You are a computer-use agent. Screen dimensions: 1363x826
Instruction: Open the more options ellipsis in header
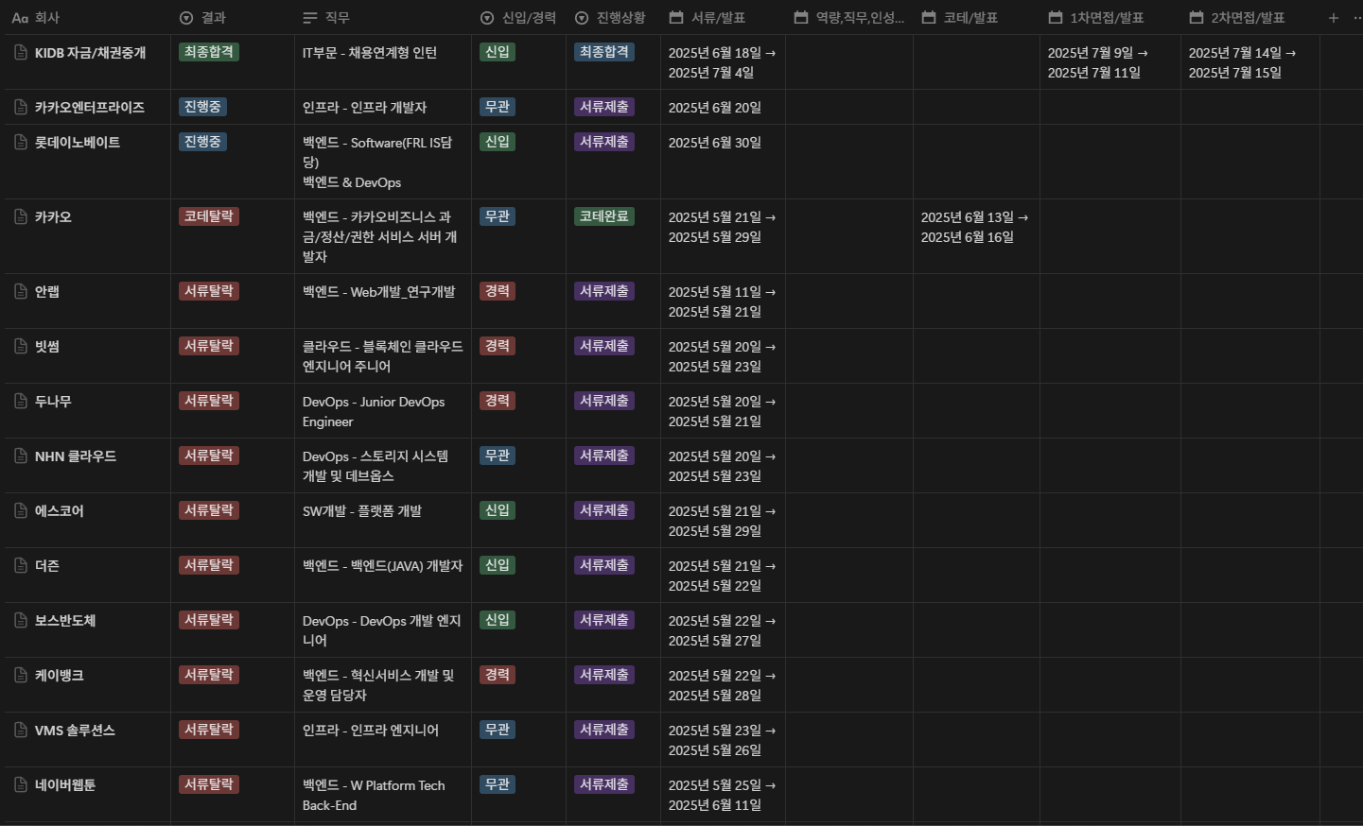pos(1358,18)
